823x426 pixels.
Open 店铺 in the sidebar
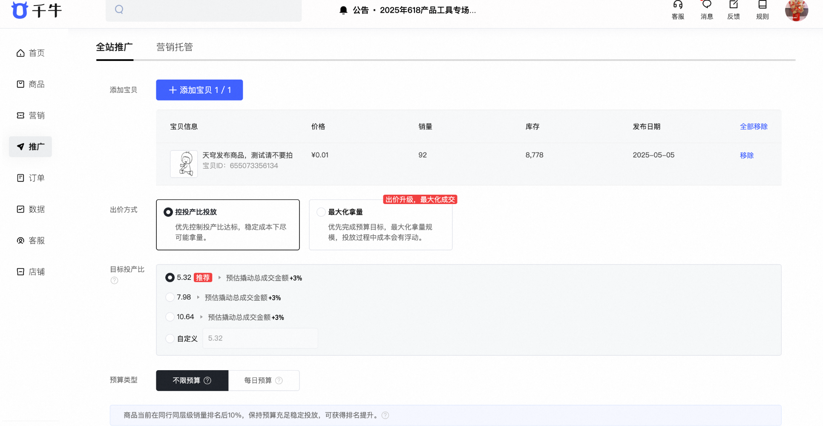(x=30, y=272)
